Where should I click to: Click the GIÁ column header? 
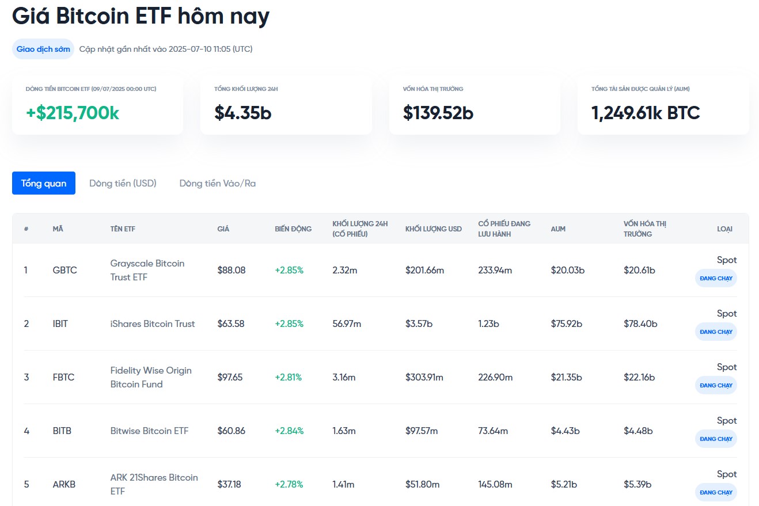(x=223, y=229)
